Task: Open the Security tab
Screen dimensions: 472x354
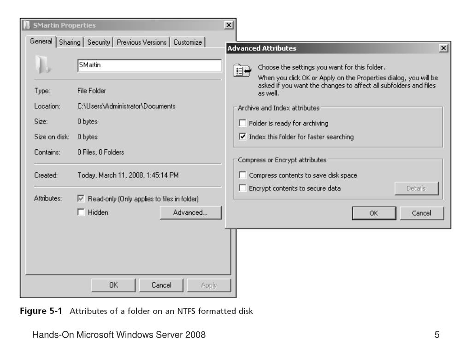Action: [99, 42]
